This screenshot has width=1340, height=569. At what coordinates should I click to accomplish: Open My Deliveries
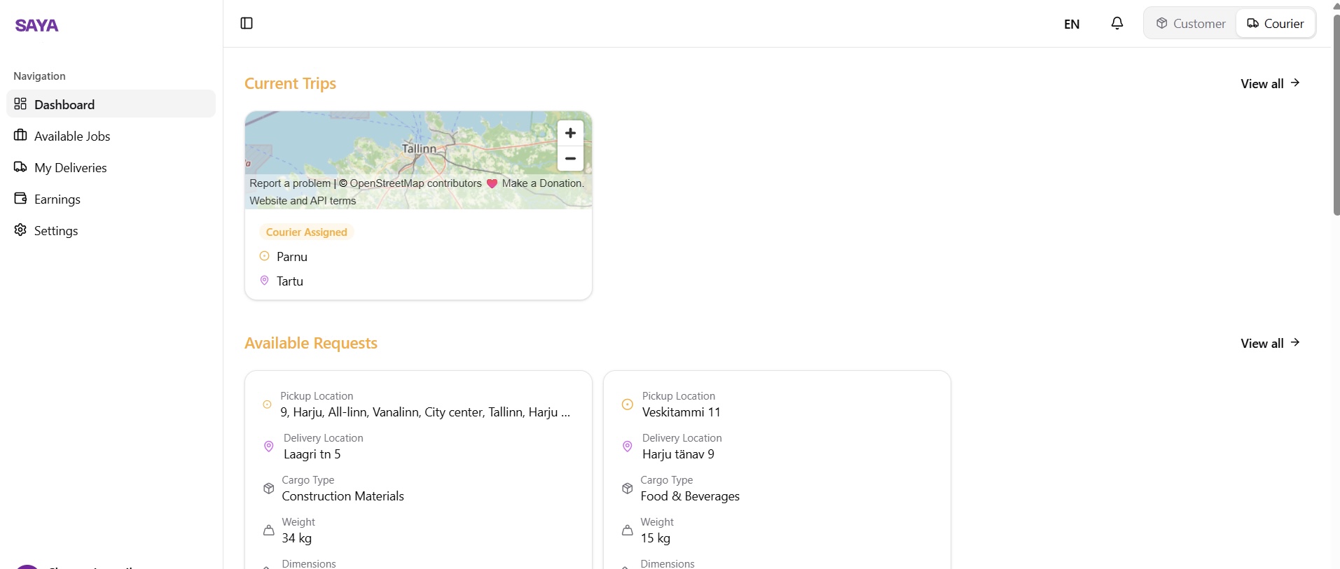pos(111,167)
